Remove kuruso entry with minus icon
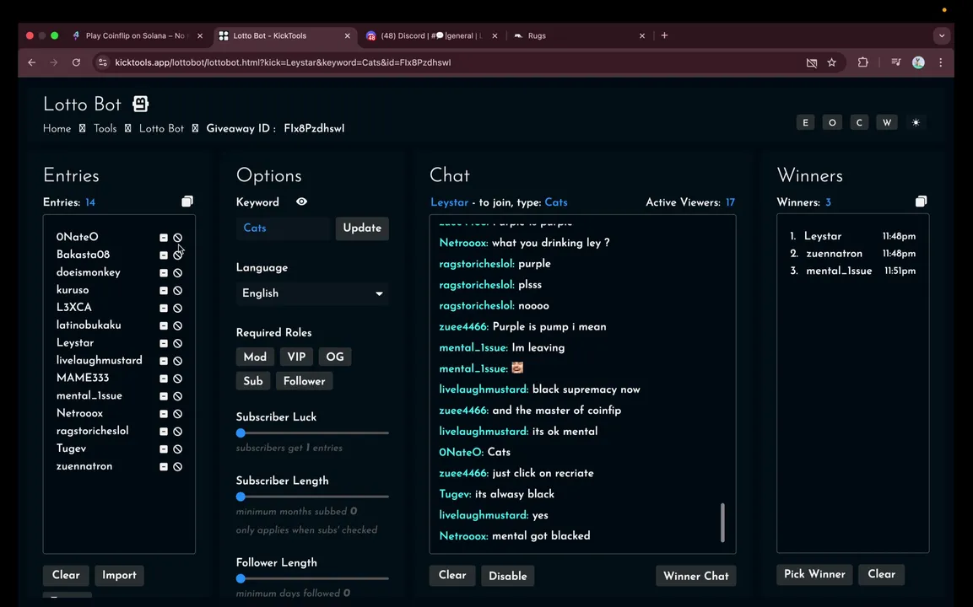Screen dimensions: 973x607 (163, 290)
